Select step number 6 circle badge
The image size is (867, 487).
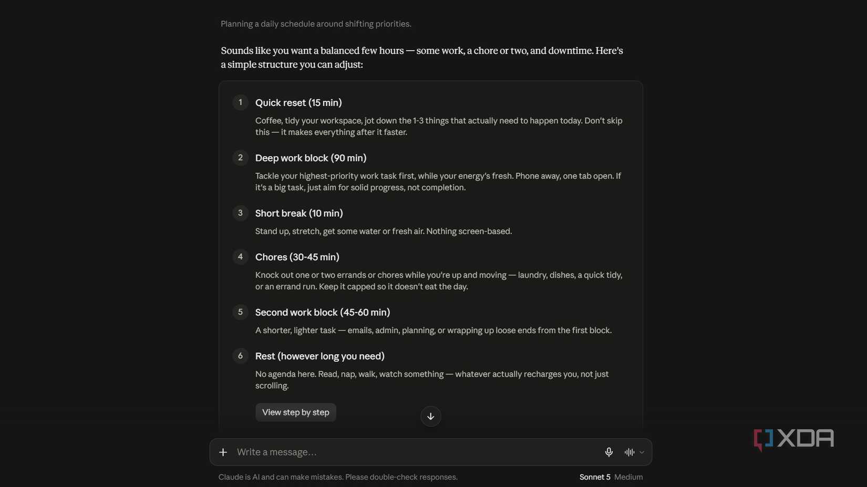240,356
